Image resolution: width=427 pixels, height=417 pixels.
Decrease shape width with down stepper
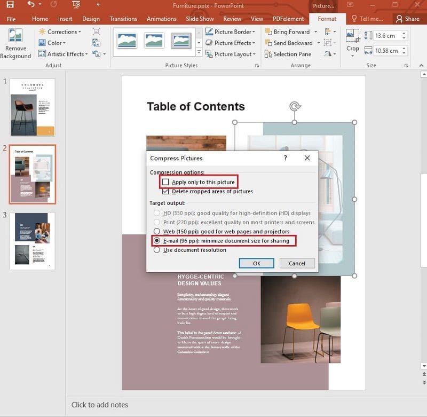(404, 53)
